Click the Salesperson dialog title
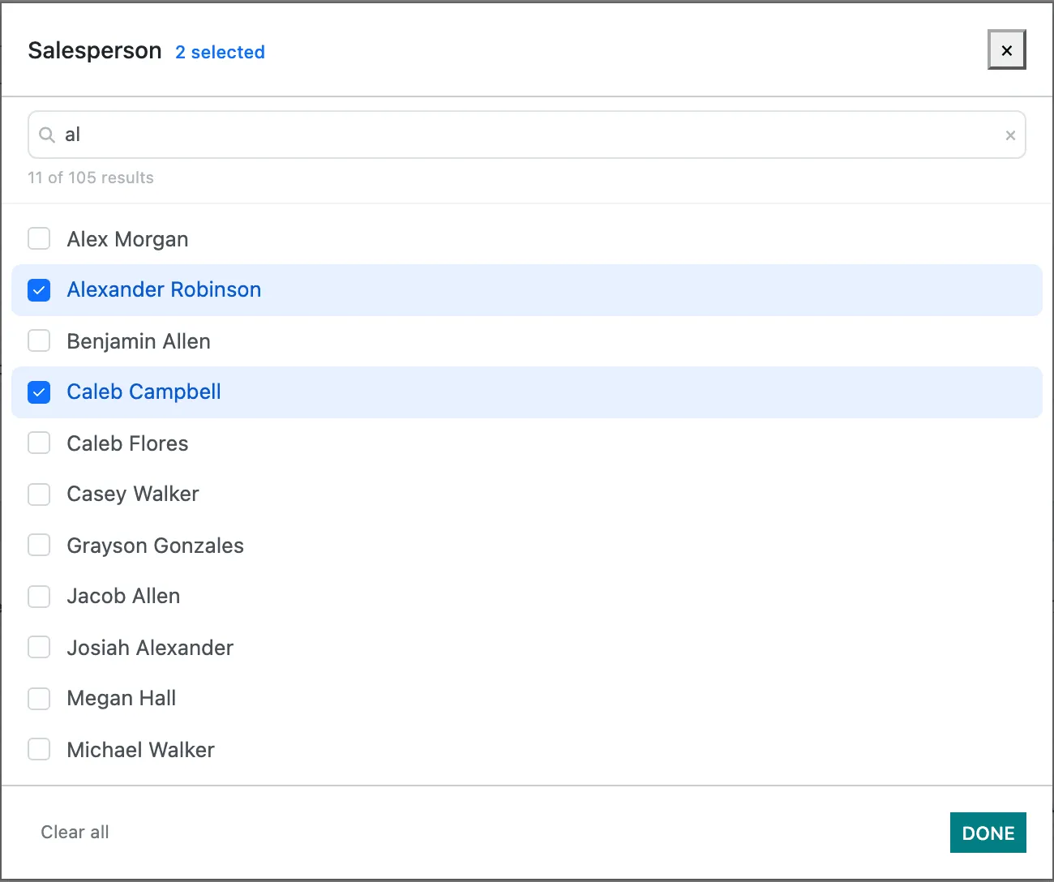The height and width of the screenshot is (882, 1054). 95,50
